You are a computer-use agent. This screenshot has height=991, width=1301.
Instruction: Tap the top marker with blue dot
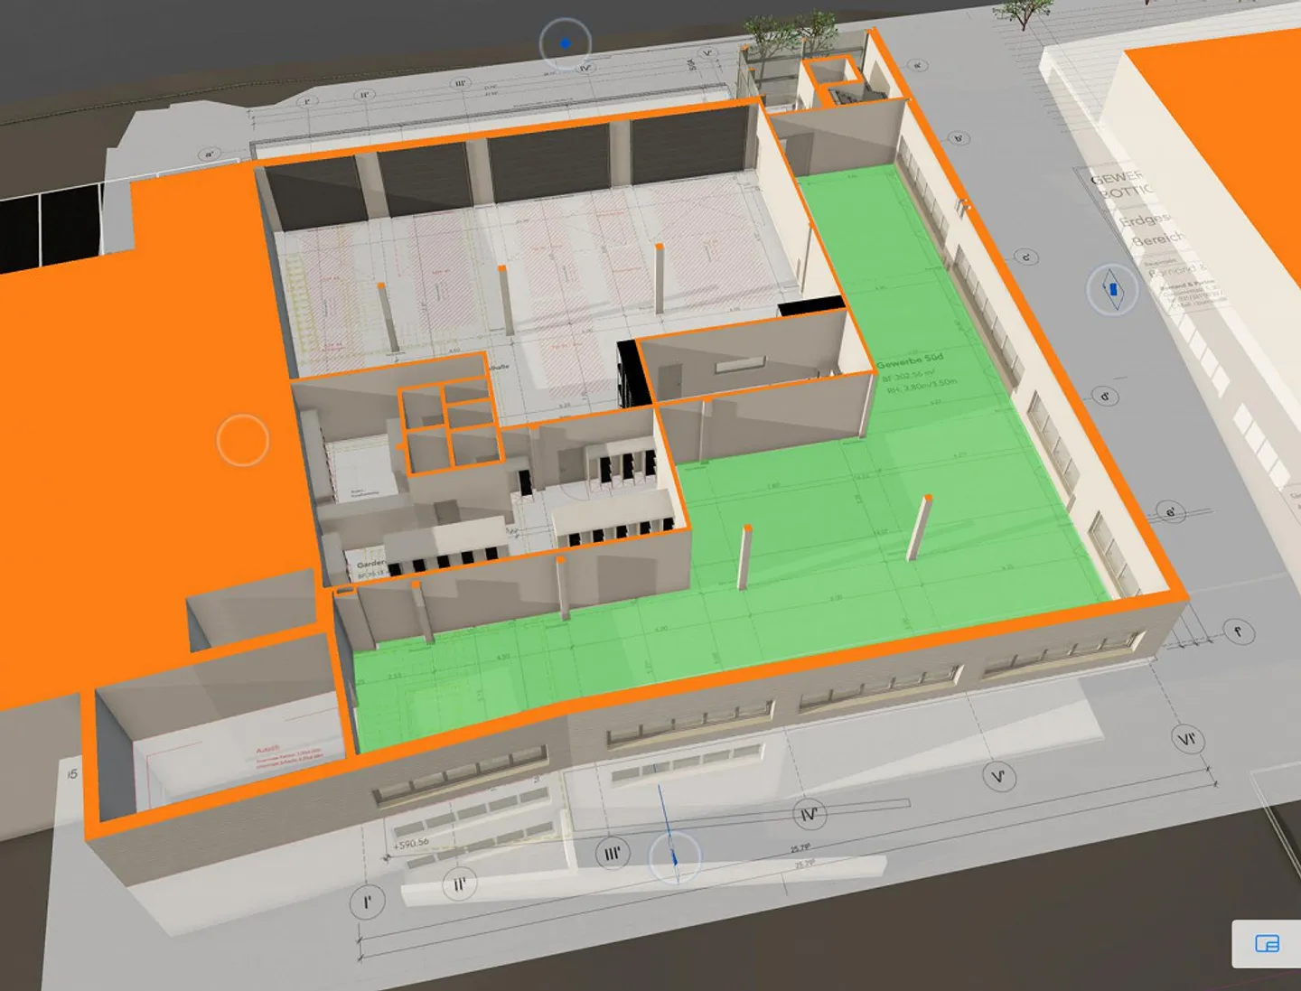(x=566, y=42)
